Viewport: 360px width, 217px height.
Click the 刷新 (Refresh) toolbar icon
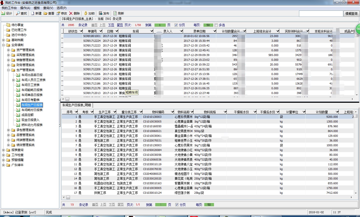tap(115, 13)
